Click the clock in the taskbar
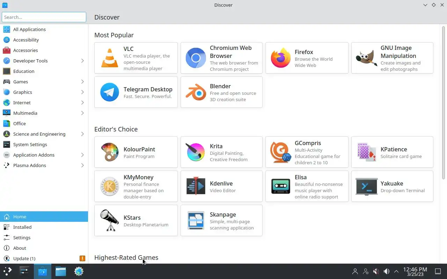The width and height of the screenshot is (447, 279). tap(415, 271)
